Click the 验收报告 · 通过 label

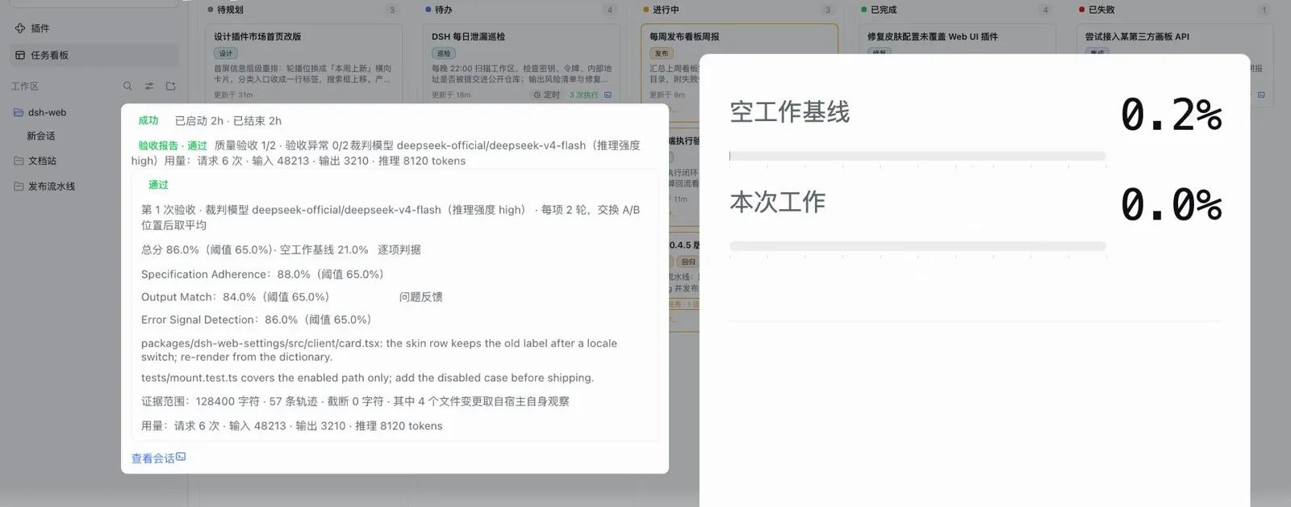pos(173,145)
